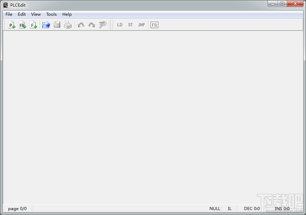This screenshot has height=215, width=306.
Task: Create a new Function Block with FB+ icon
Action: [23, 25]
